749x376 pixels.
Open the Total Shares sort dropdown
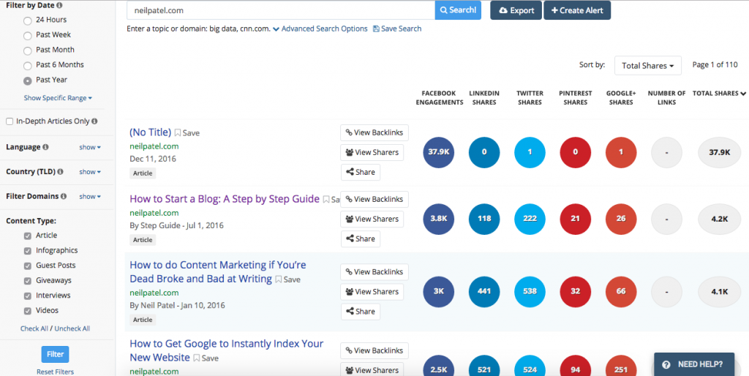click(x=648, y=65)
